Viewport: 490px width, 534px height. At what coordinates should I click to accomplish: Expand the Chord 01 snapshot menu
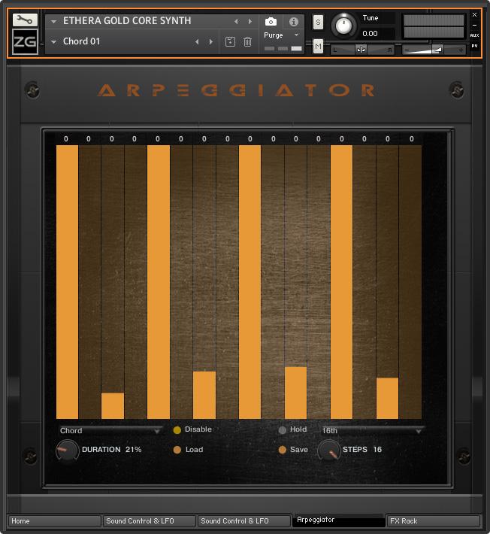click(53, 42)
